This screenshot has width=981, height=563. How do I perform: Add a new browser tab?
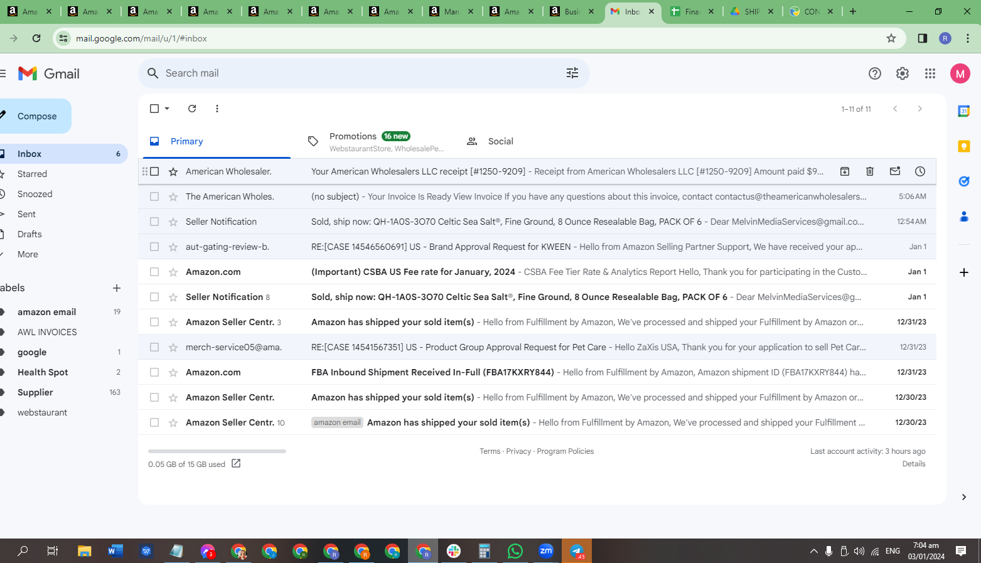pos(853,11)
